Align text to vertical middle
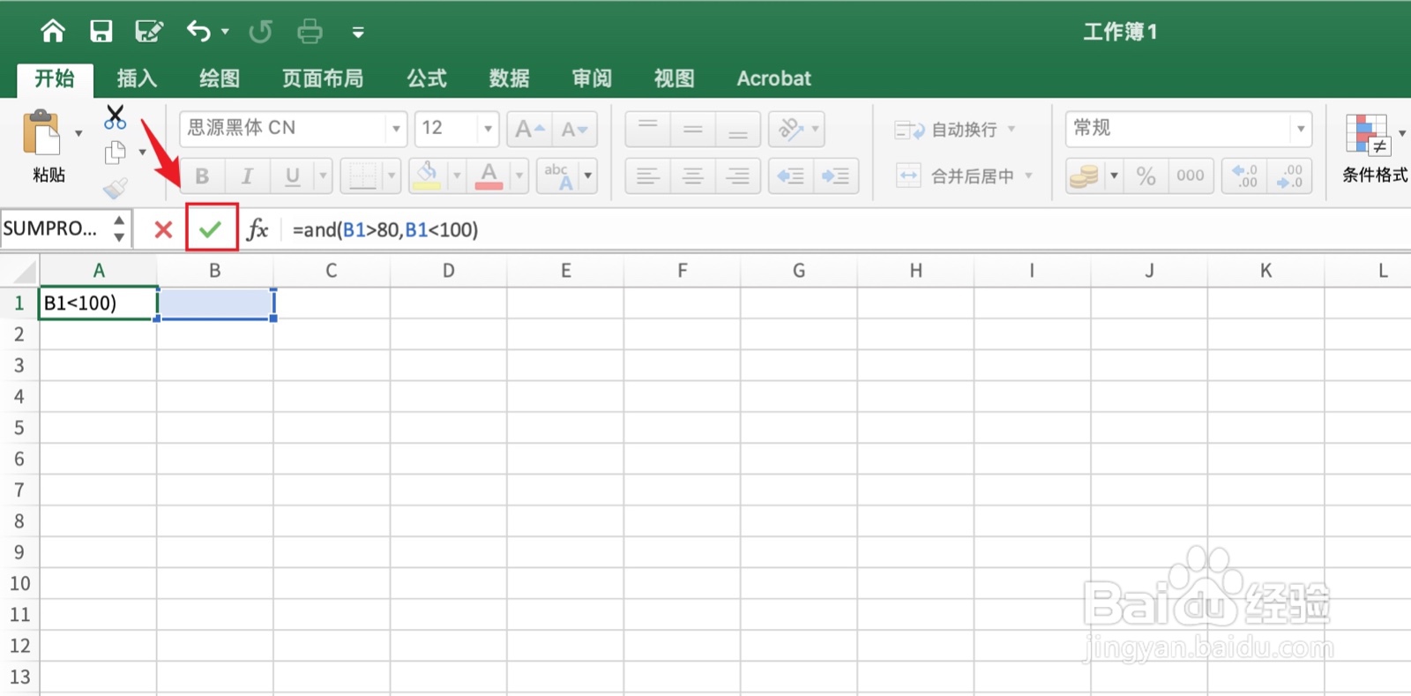This screenshot has height=696, width=1411. click(x=693, y=130)
